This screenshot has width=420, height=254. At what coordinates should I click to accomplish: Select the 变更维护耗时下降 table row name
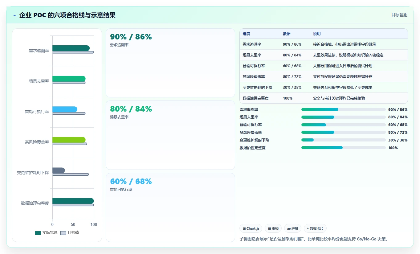pyautogui.click(x=257, y=88)
